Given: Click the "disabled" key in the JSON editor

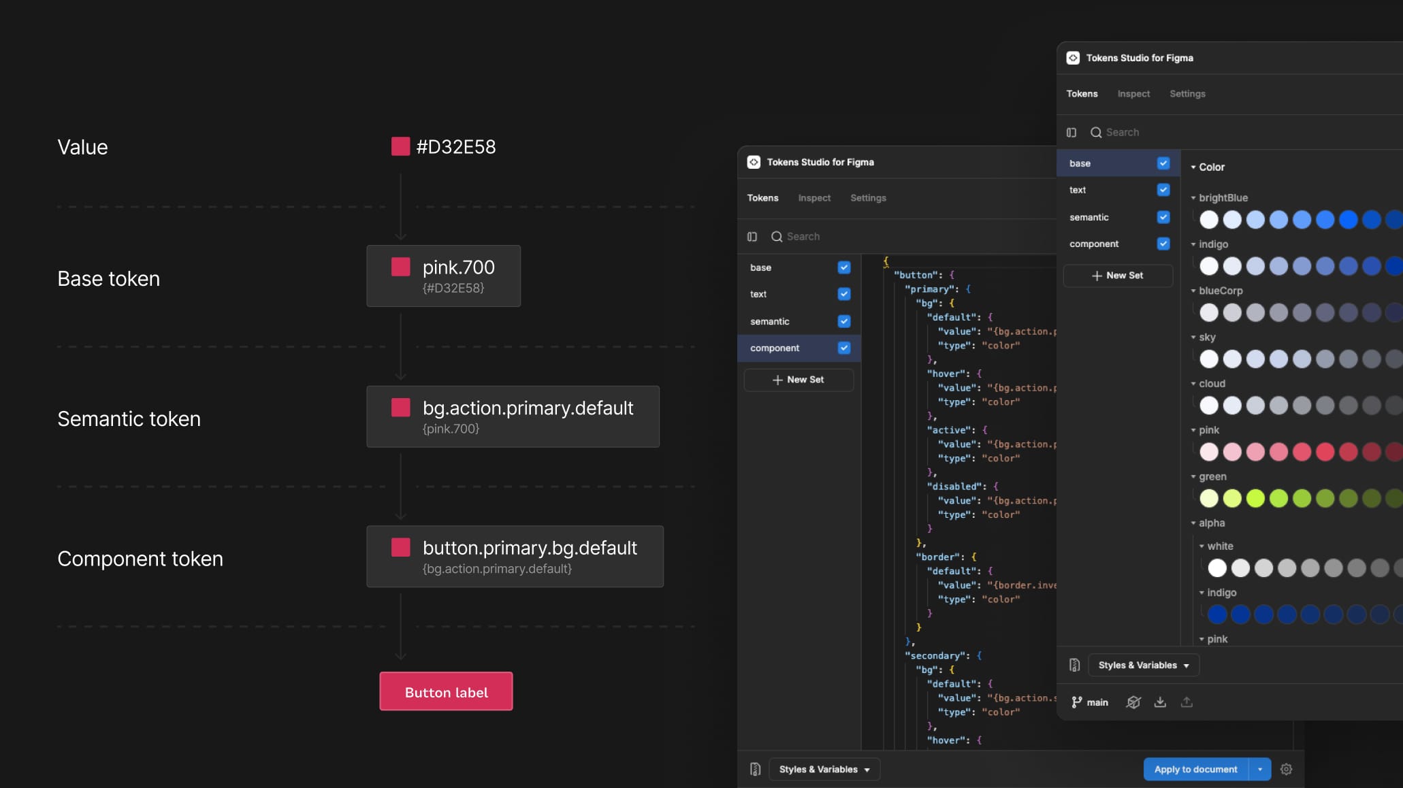Looking at the screenshot, I should 955,487.
